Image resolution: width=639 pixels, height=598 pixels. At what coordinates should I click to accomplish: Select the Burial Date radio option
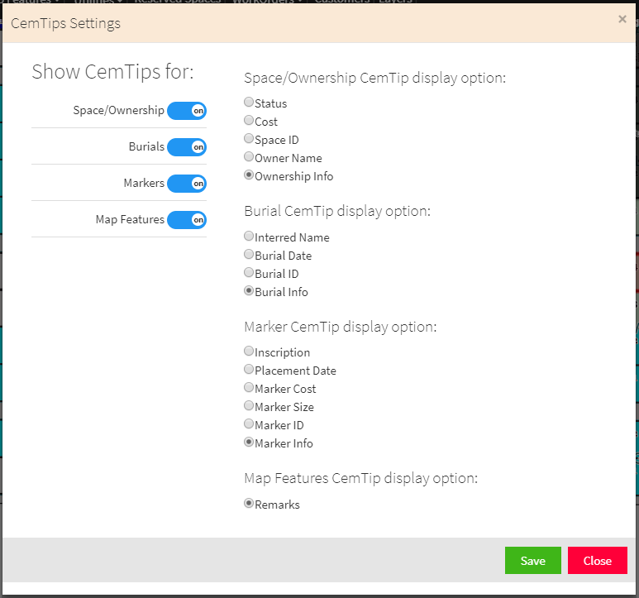pos(249,255)
